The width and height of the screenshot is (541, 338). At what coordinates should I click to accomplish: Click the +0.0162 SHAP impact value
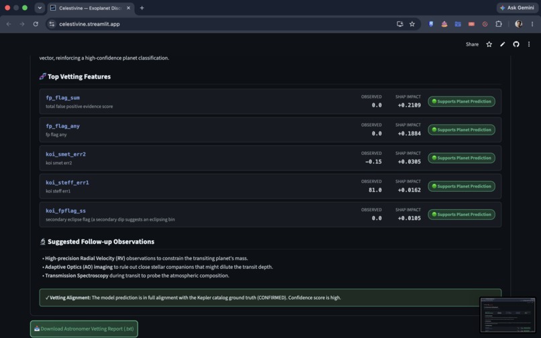pyautogui.click(x=409, y=190)
